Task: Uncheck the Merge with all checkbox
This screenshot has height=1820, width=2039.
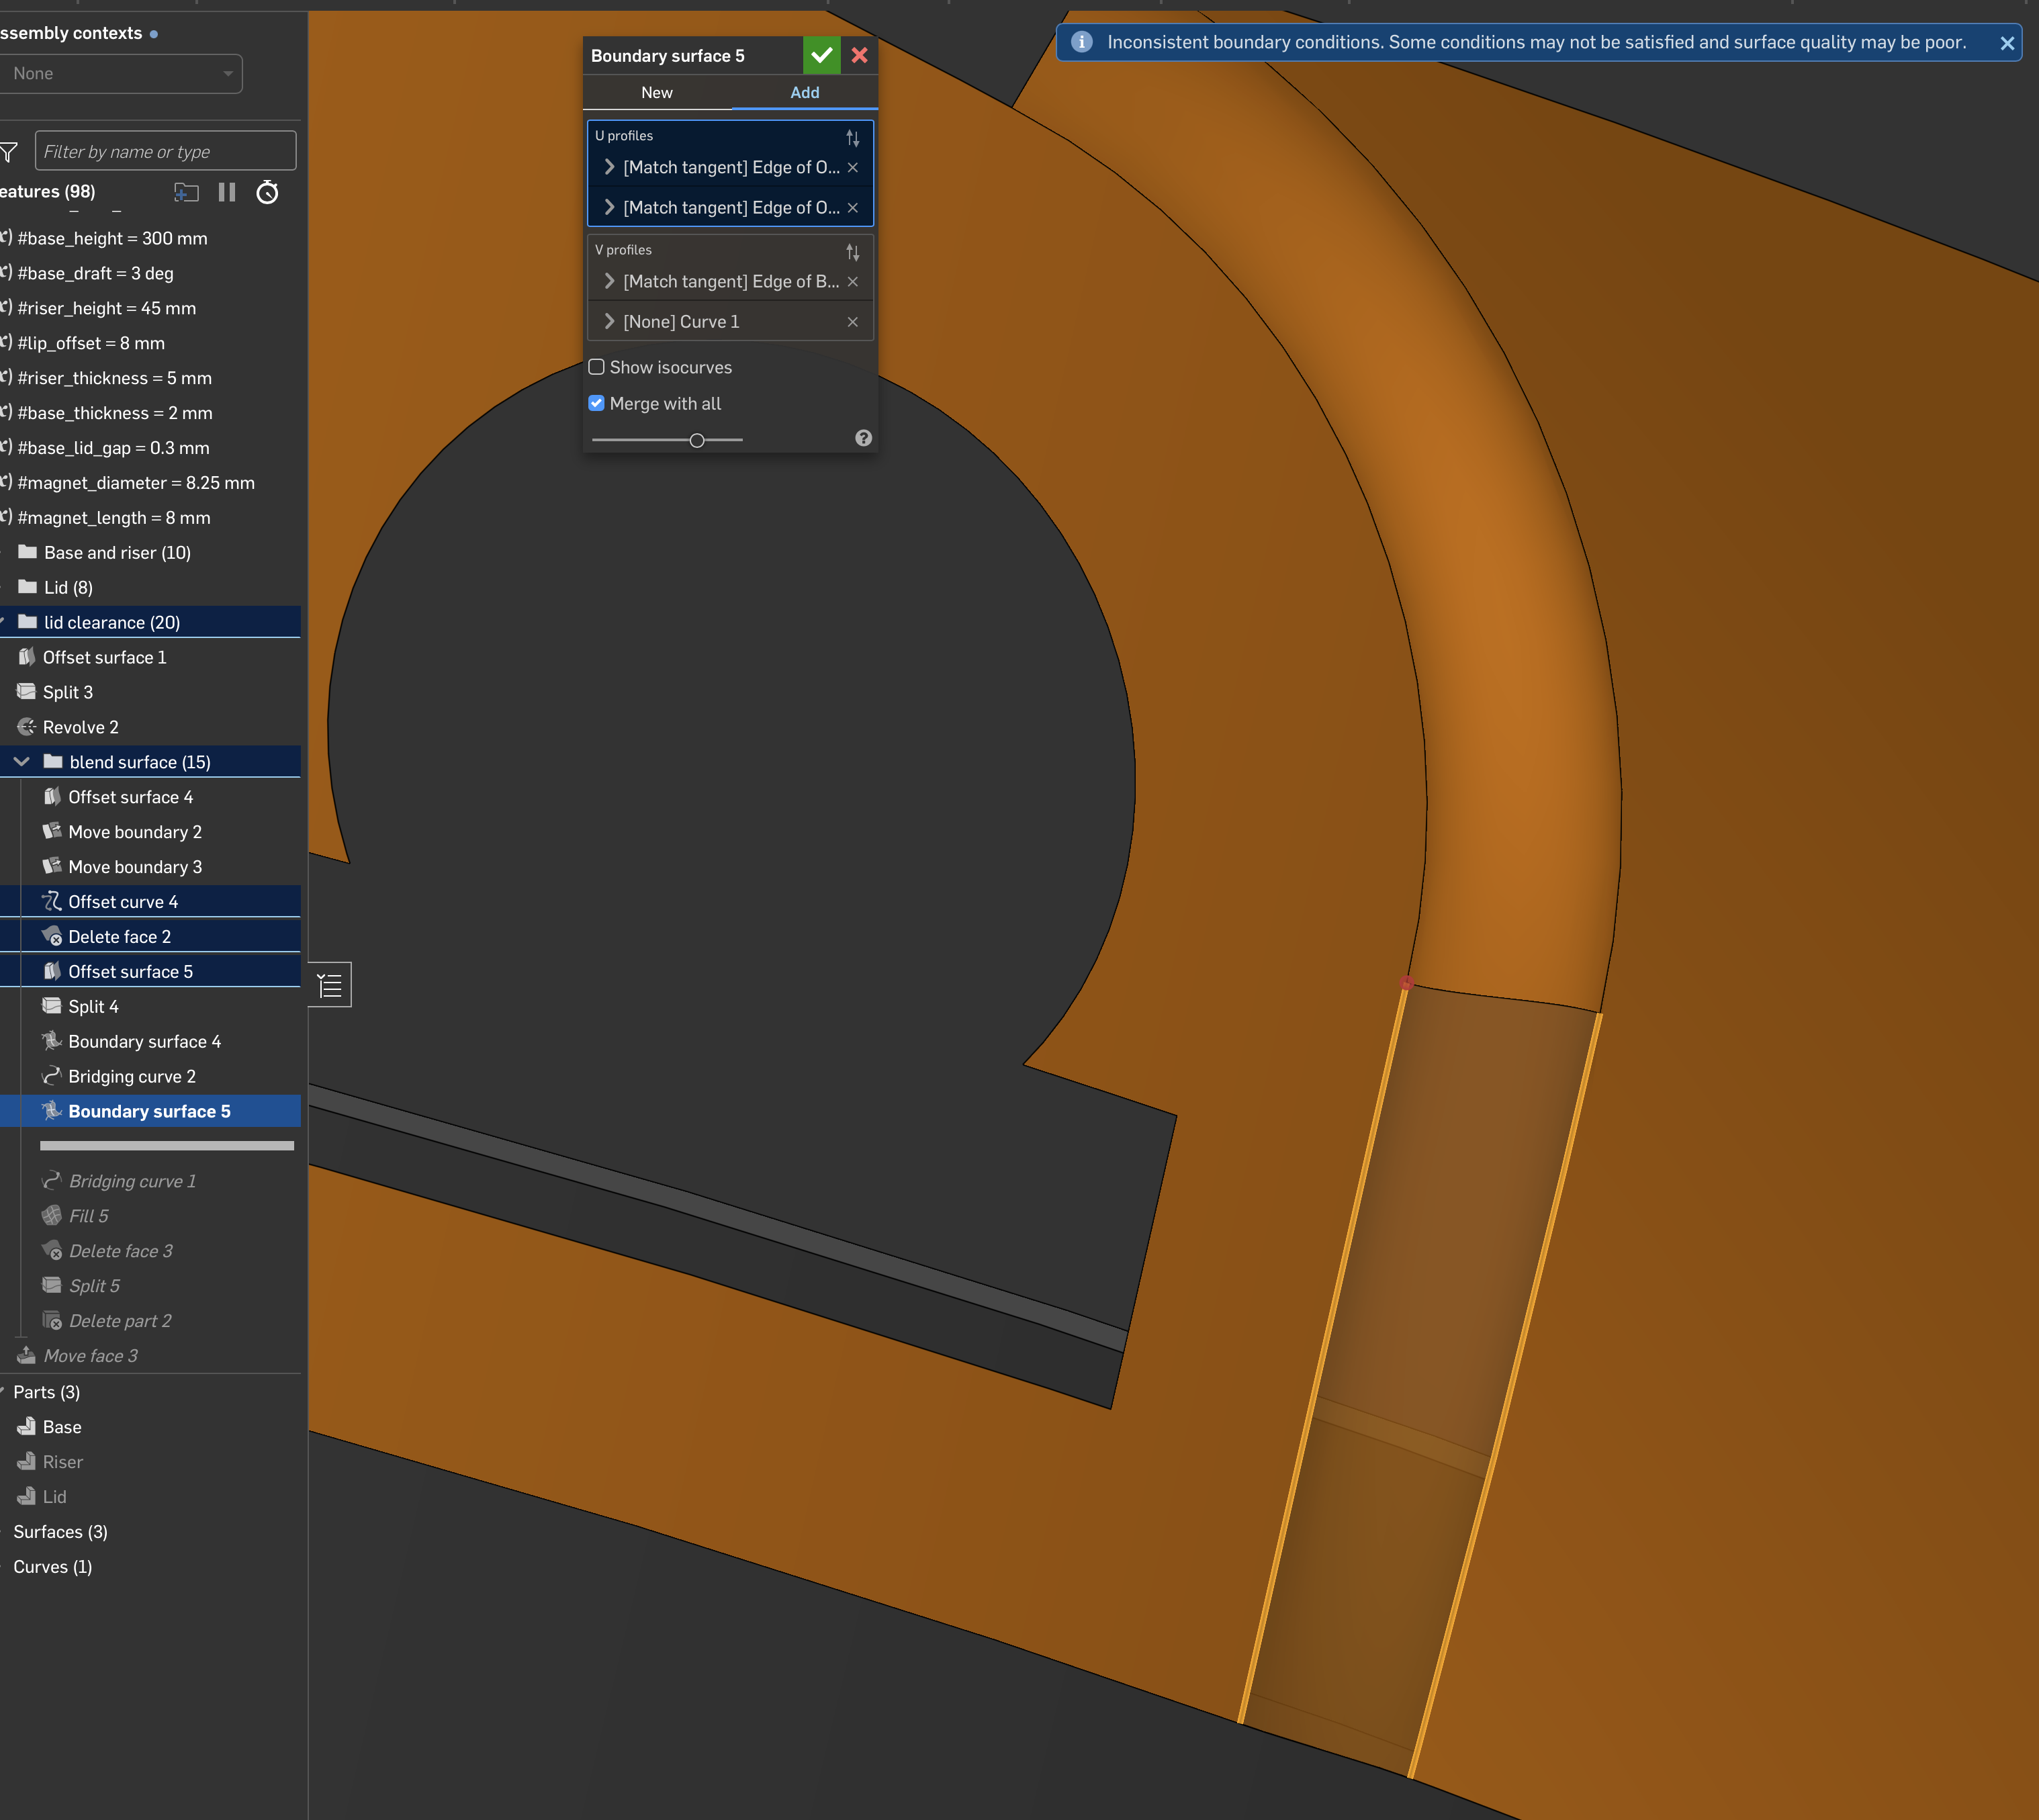Action: 597,403
